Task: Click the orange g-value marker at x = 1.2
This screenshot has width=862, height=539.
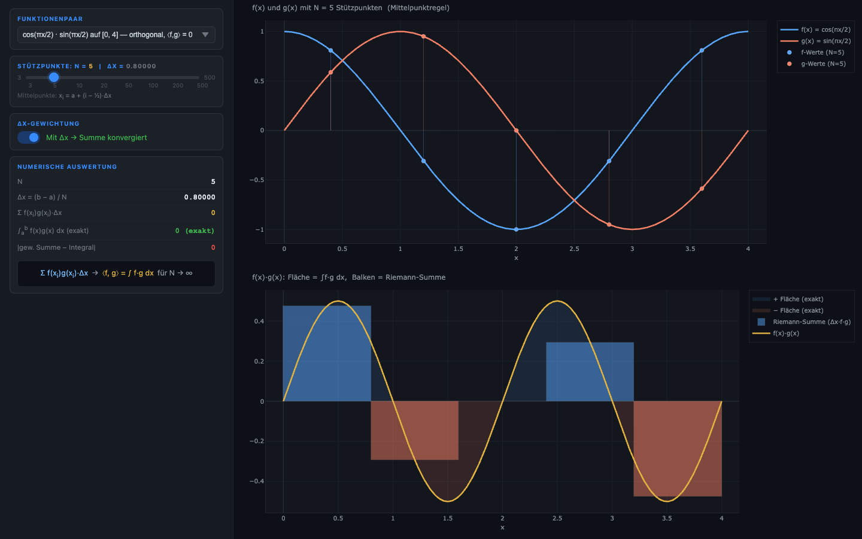Action: 424,37
